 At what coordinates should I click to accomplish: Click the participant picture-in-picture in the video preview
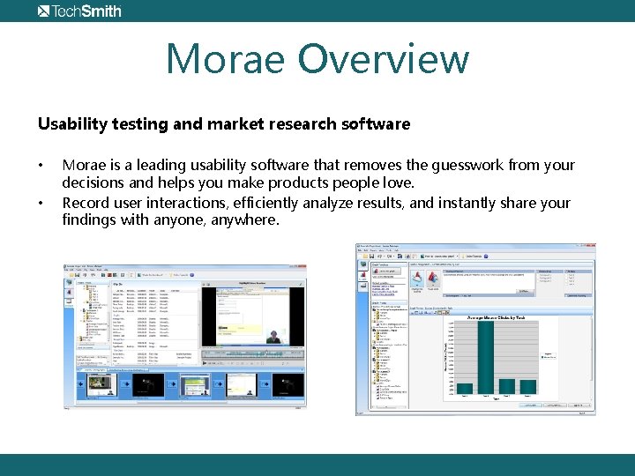coord(274,336)
